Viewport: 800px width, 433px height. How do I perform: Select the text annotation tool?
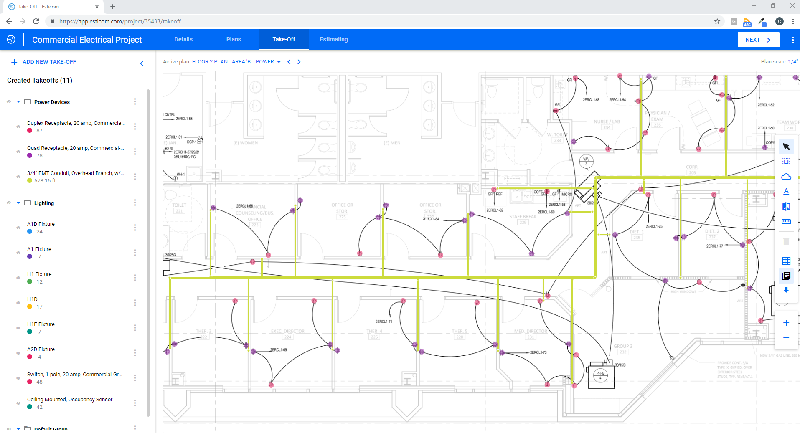786,192
